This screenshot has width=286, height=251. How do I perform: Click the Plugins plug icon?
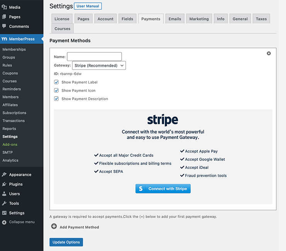coord(4,184)
